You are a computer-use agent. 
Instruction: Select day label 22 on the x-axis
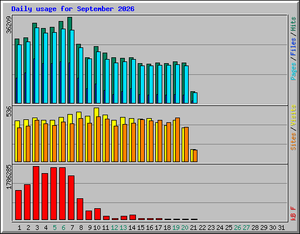pyautogui.click(x=202, y=228)
